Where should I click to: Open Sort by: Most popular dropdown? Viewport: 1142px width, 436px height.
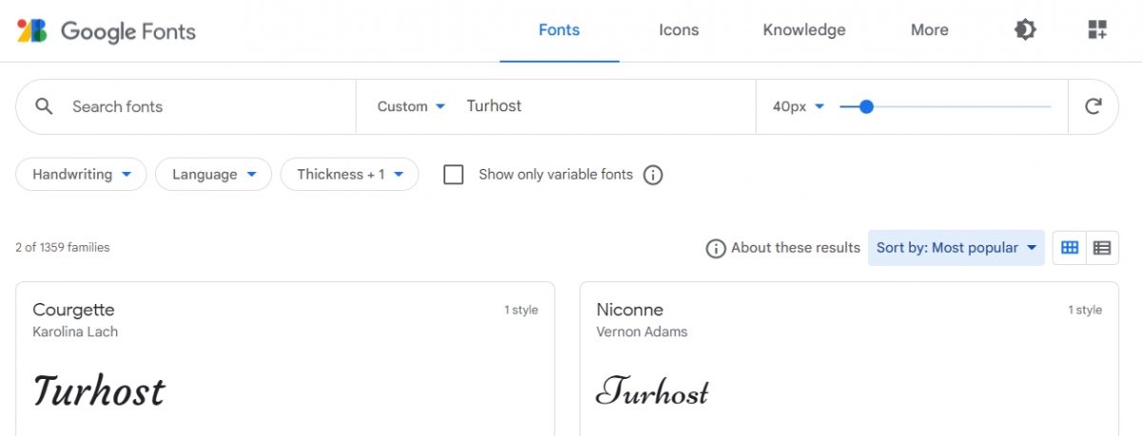pos(956,248)
